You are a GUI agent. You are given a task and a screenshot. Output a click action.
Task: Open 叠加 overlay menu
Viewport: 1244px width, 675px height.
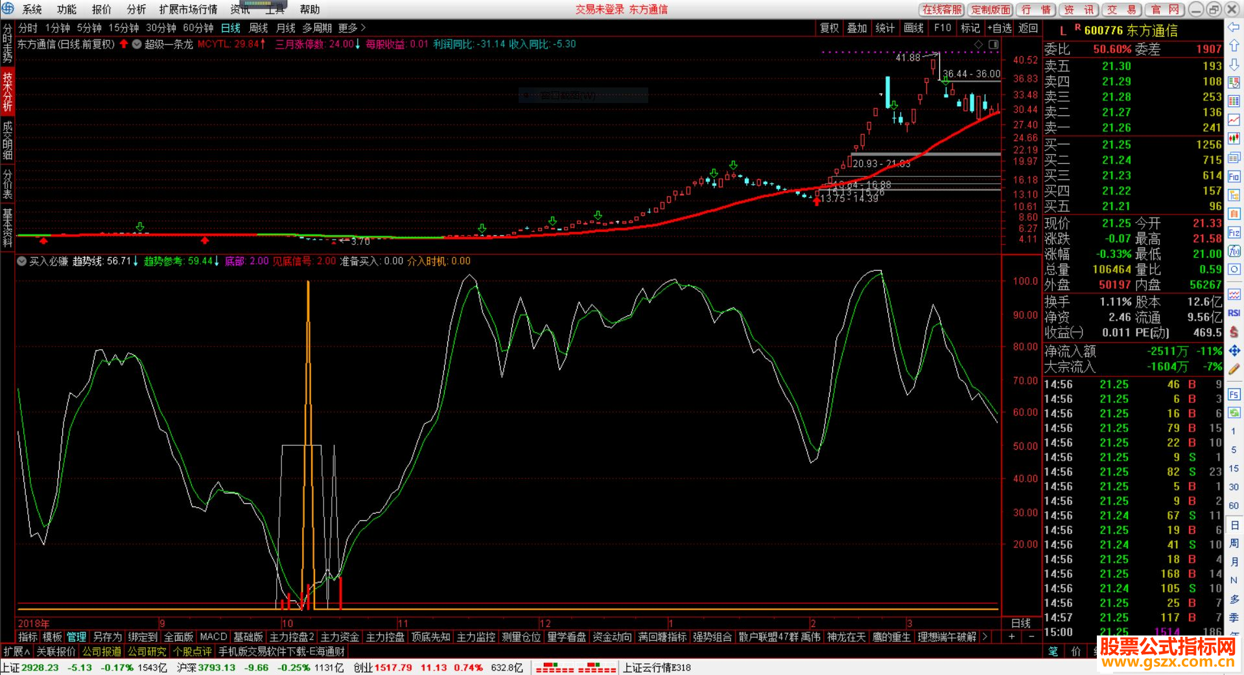(857, 28)
